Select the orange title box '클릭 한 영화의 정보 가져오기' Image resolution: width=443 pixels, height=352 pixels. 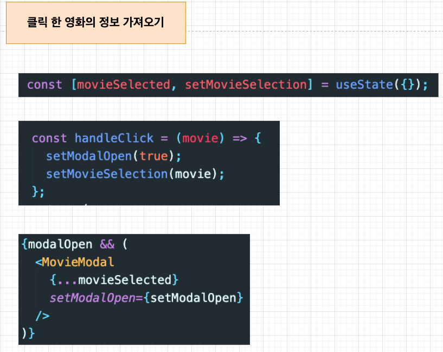[x=96, y=23]
